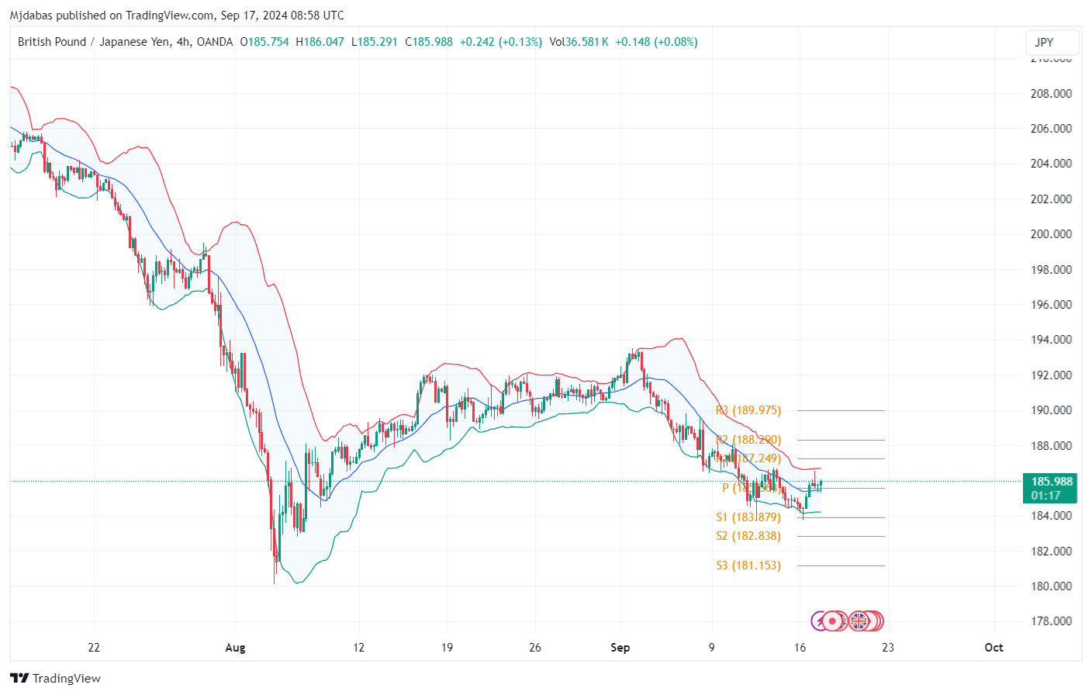
Task: Click the 188.000 price axis label
Action: [1051, 446]
